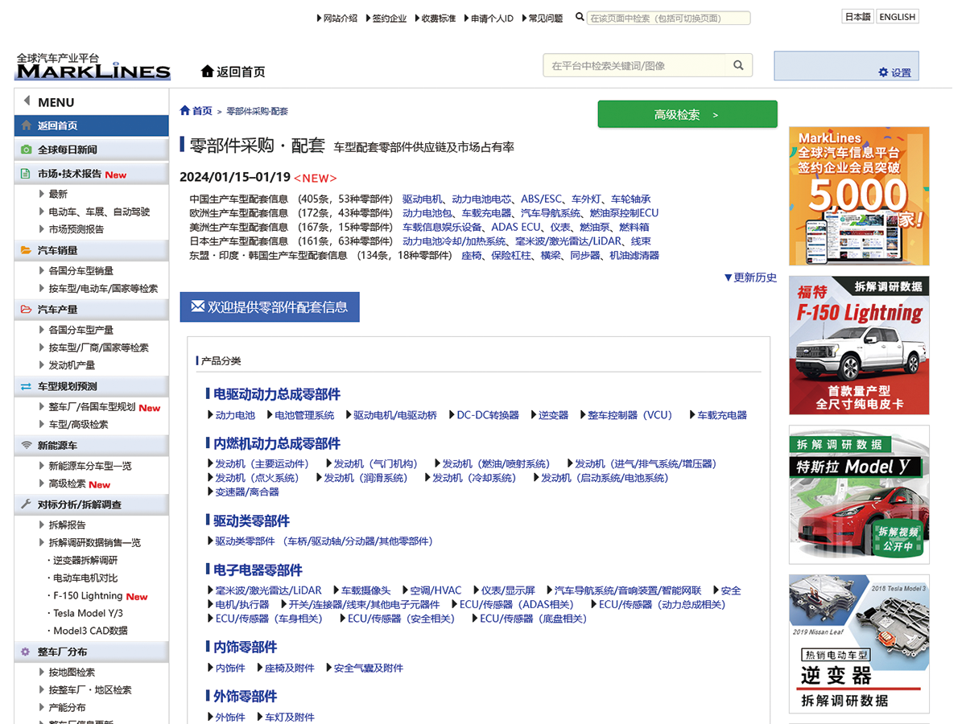Click the in-page search input field

tap(668, 18)
